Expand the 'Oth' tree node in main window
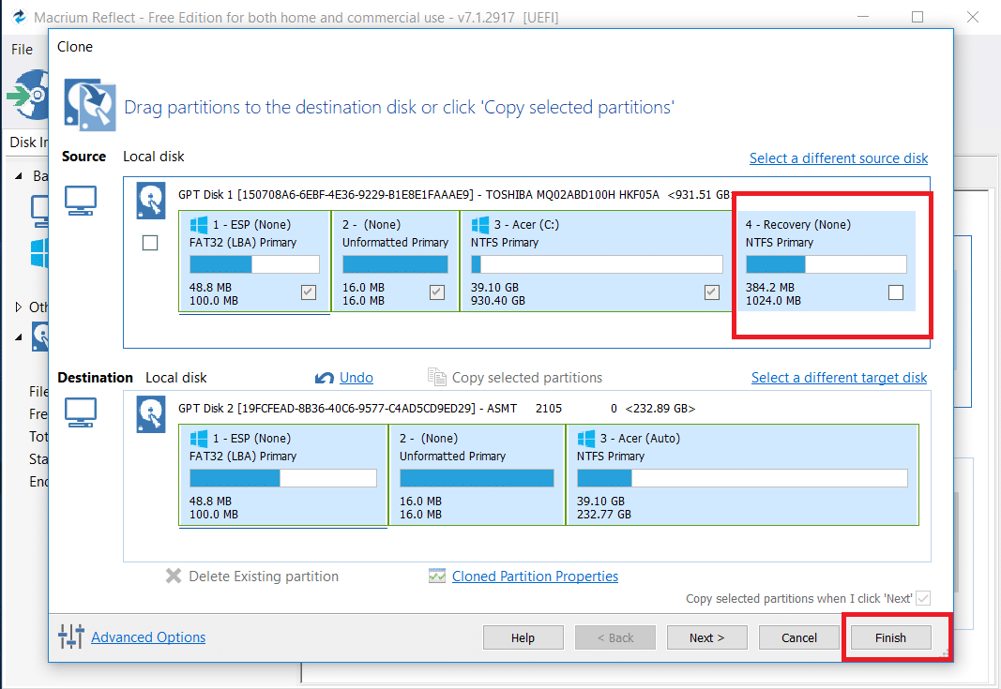1001x689 pixels. (19, 307)
